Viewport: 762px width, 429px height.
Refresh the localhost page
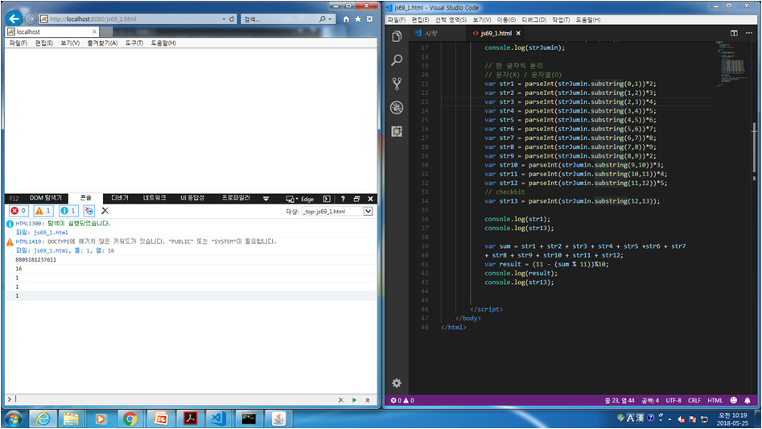point(232,19)
